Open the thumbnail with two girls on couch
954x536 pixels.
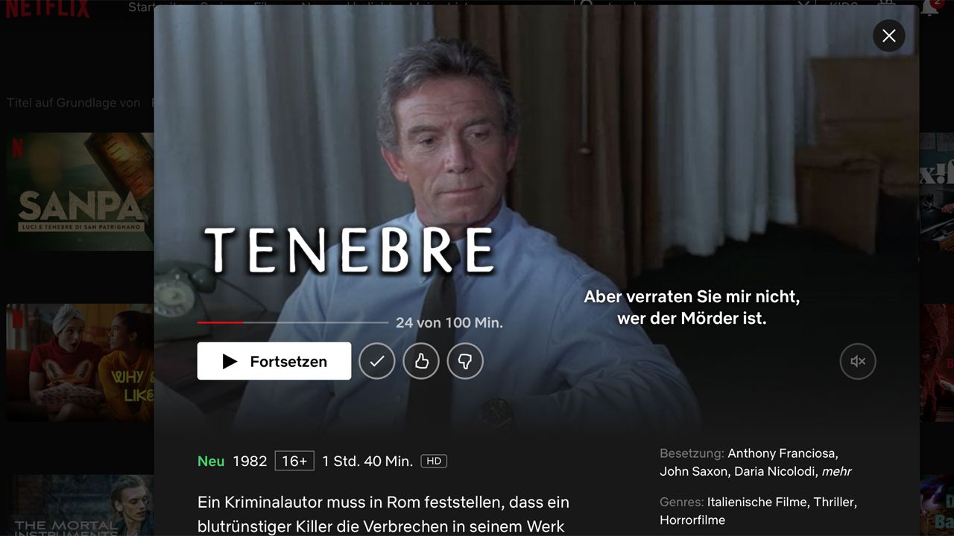tap(80, 363)
